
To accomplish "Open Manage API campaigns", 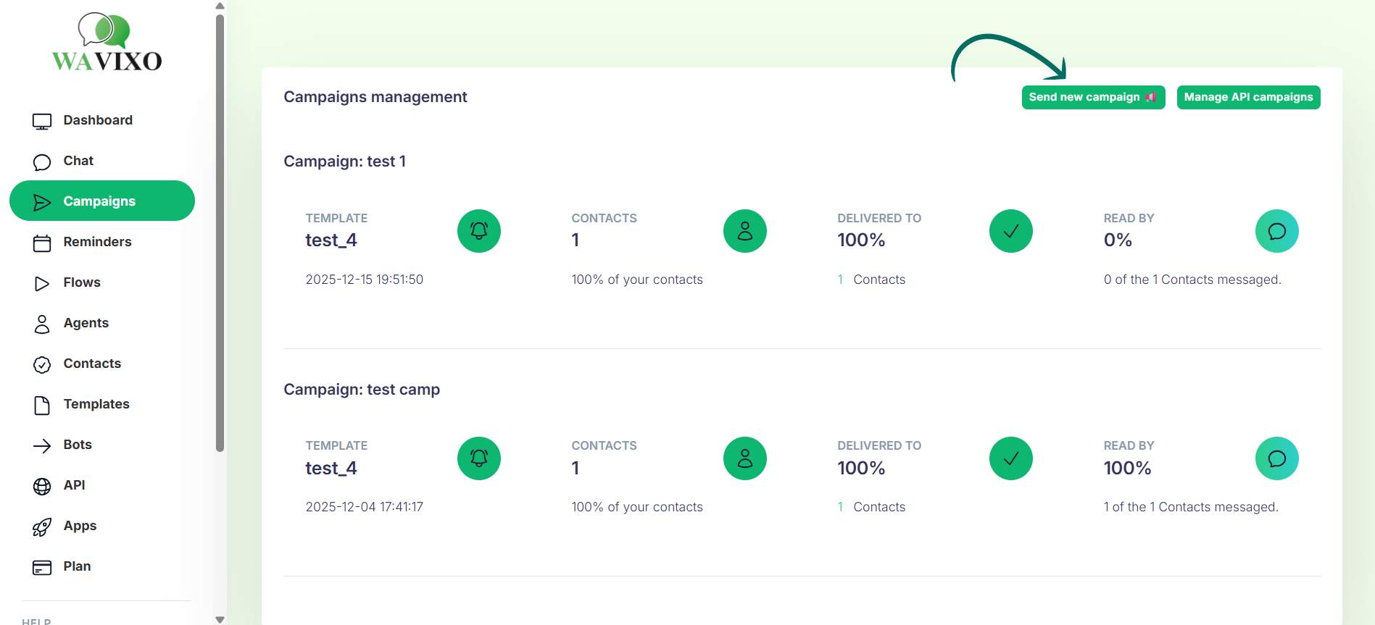I will point(1247,97).
